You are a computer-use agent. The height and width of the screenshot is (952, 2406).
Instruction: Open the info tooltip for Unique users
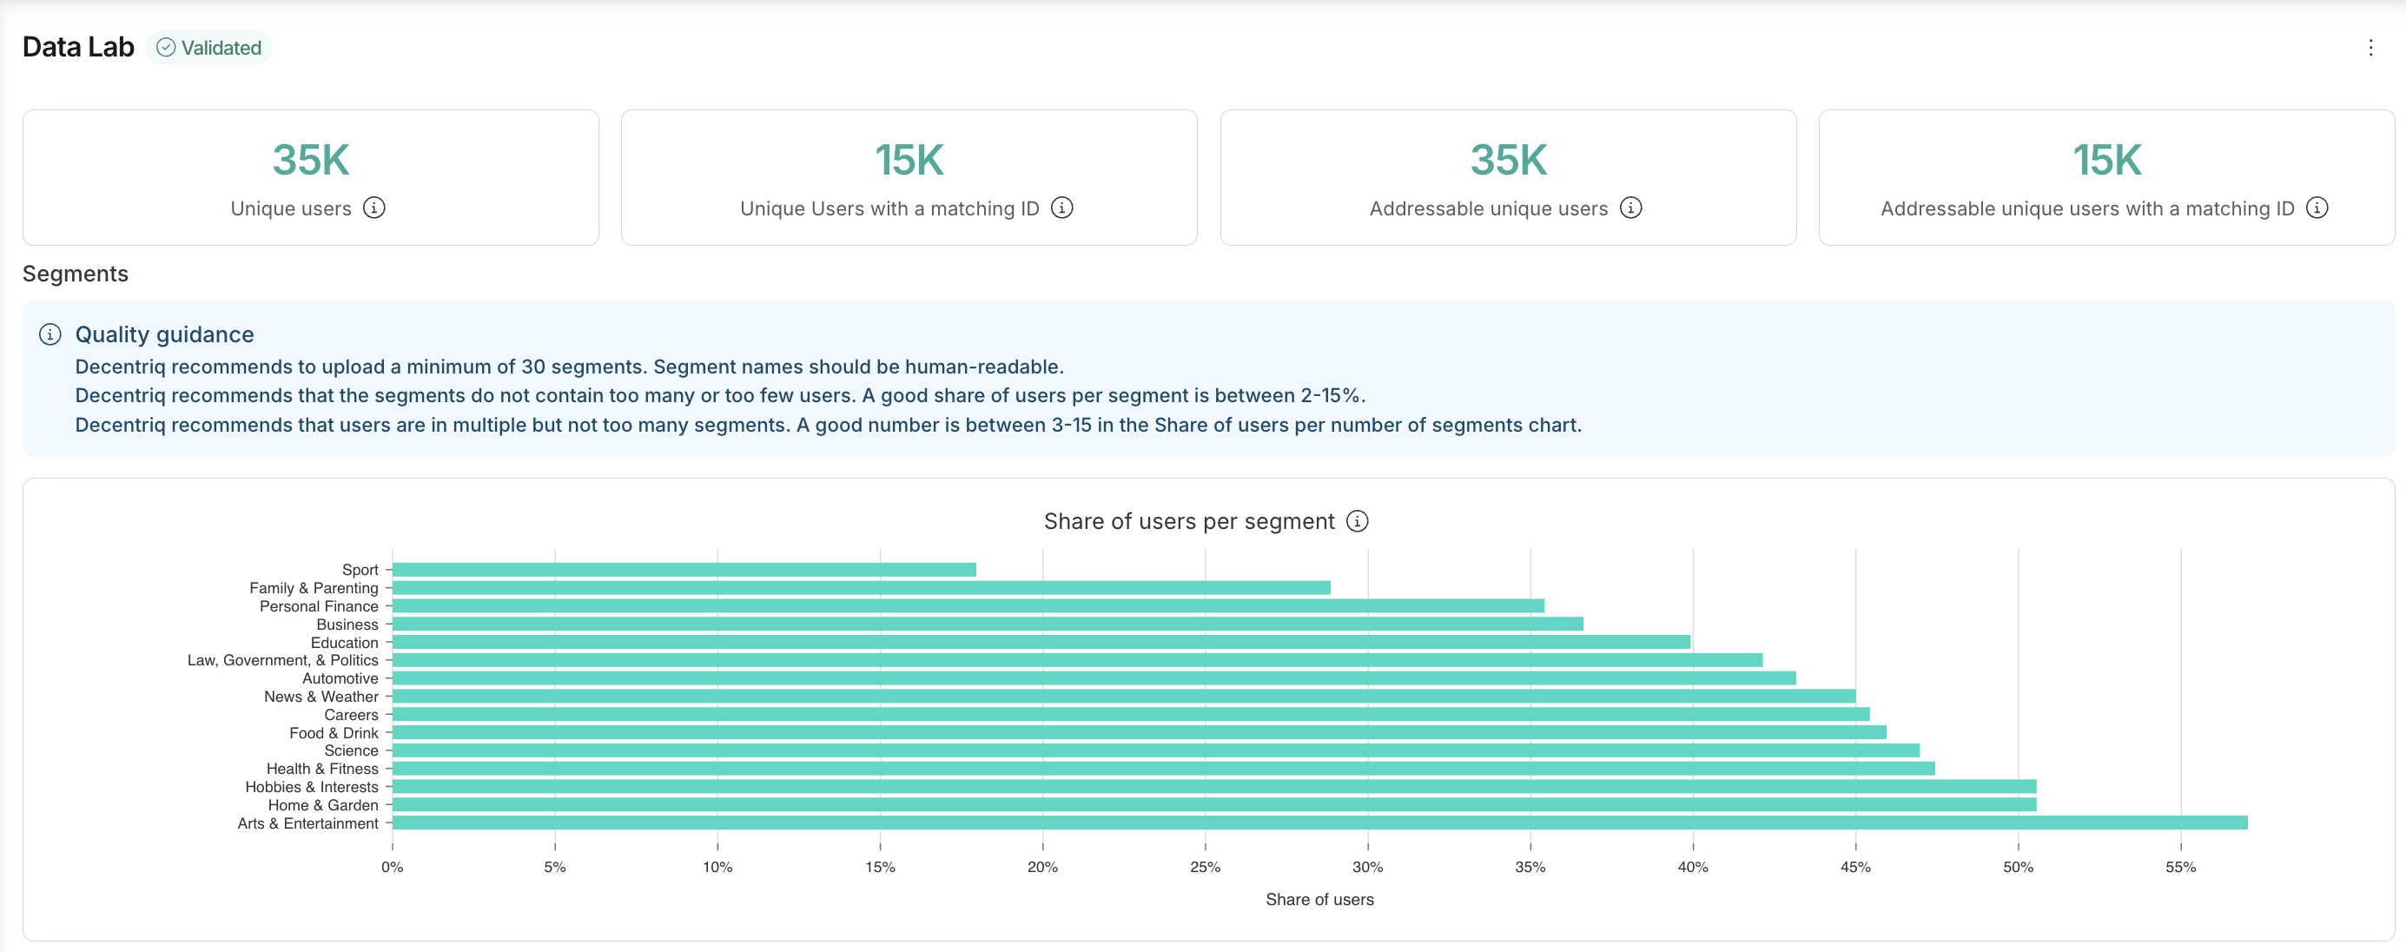(375, 208)
